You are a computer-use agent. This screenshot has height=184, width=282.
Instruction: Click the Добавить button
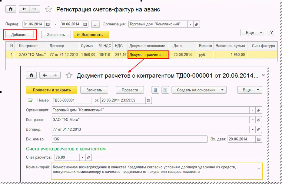[x=20, y=35]
